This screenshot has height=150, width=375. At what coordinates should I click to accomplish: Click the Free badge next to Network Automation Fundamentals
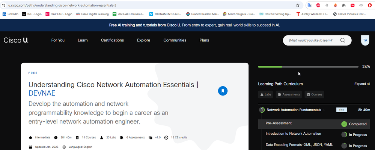click(x=342, y=110)
